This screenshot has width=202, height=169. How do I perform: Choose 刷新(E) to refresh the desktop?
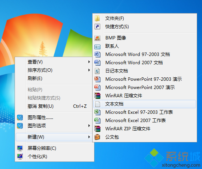[x=54, y=78]
